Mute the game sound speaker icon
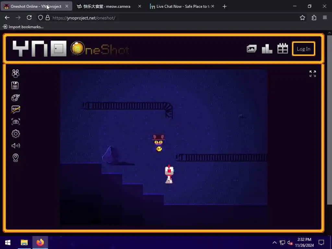Viewport: 332px width, 249px height. [x=16, y=146]
